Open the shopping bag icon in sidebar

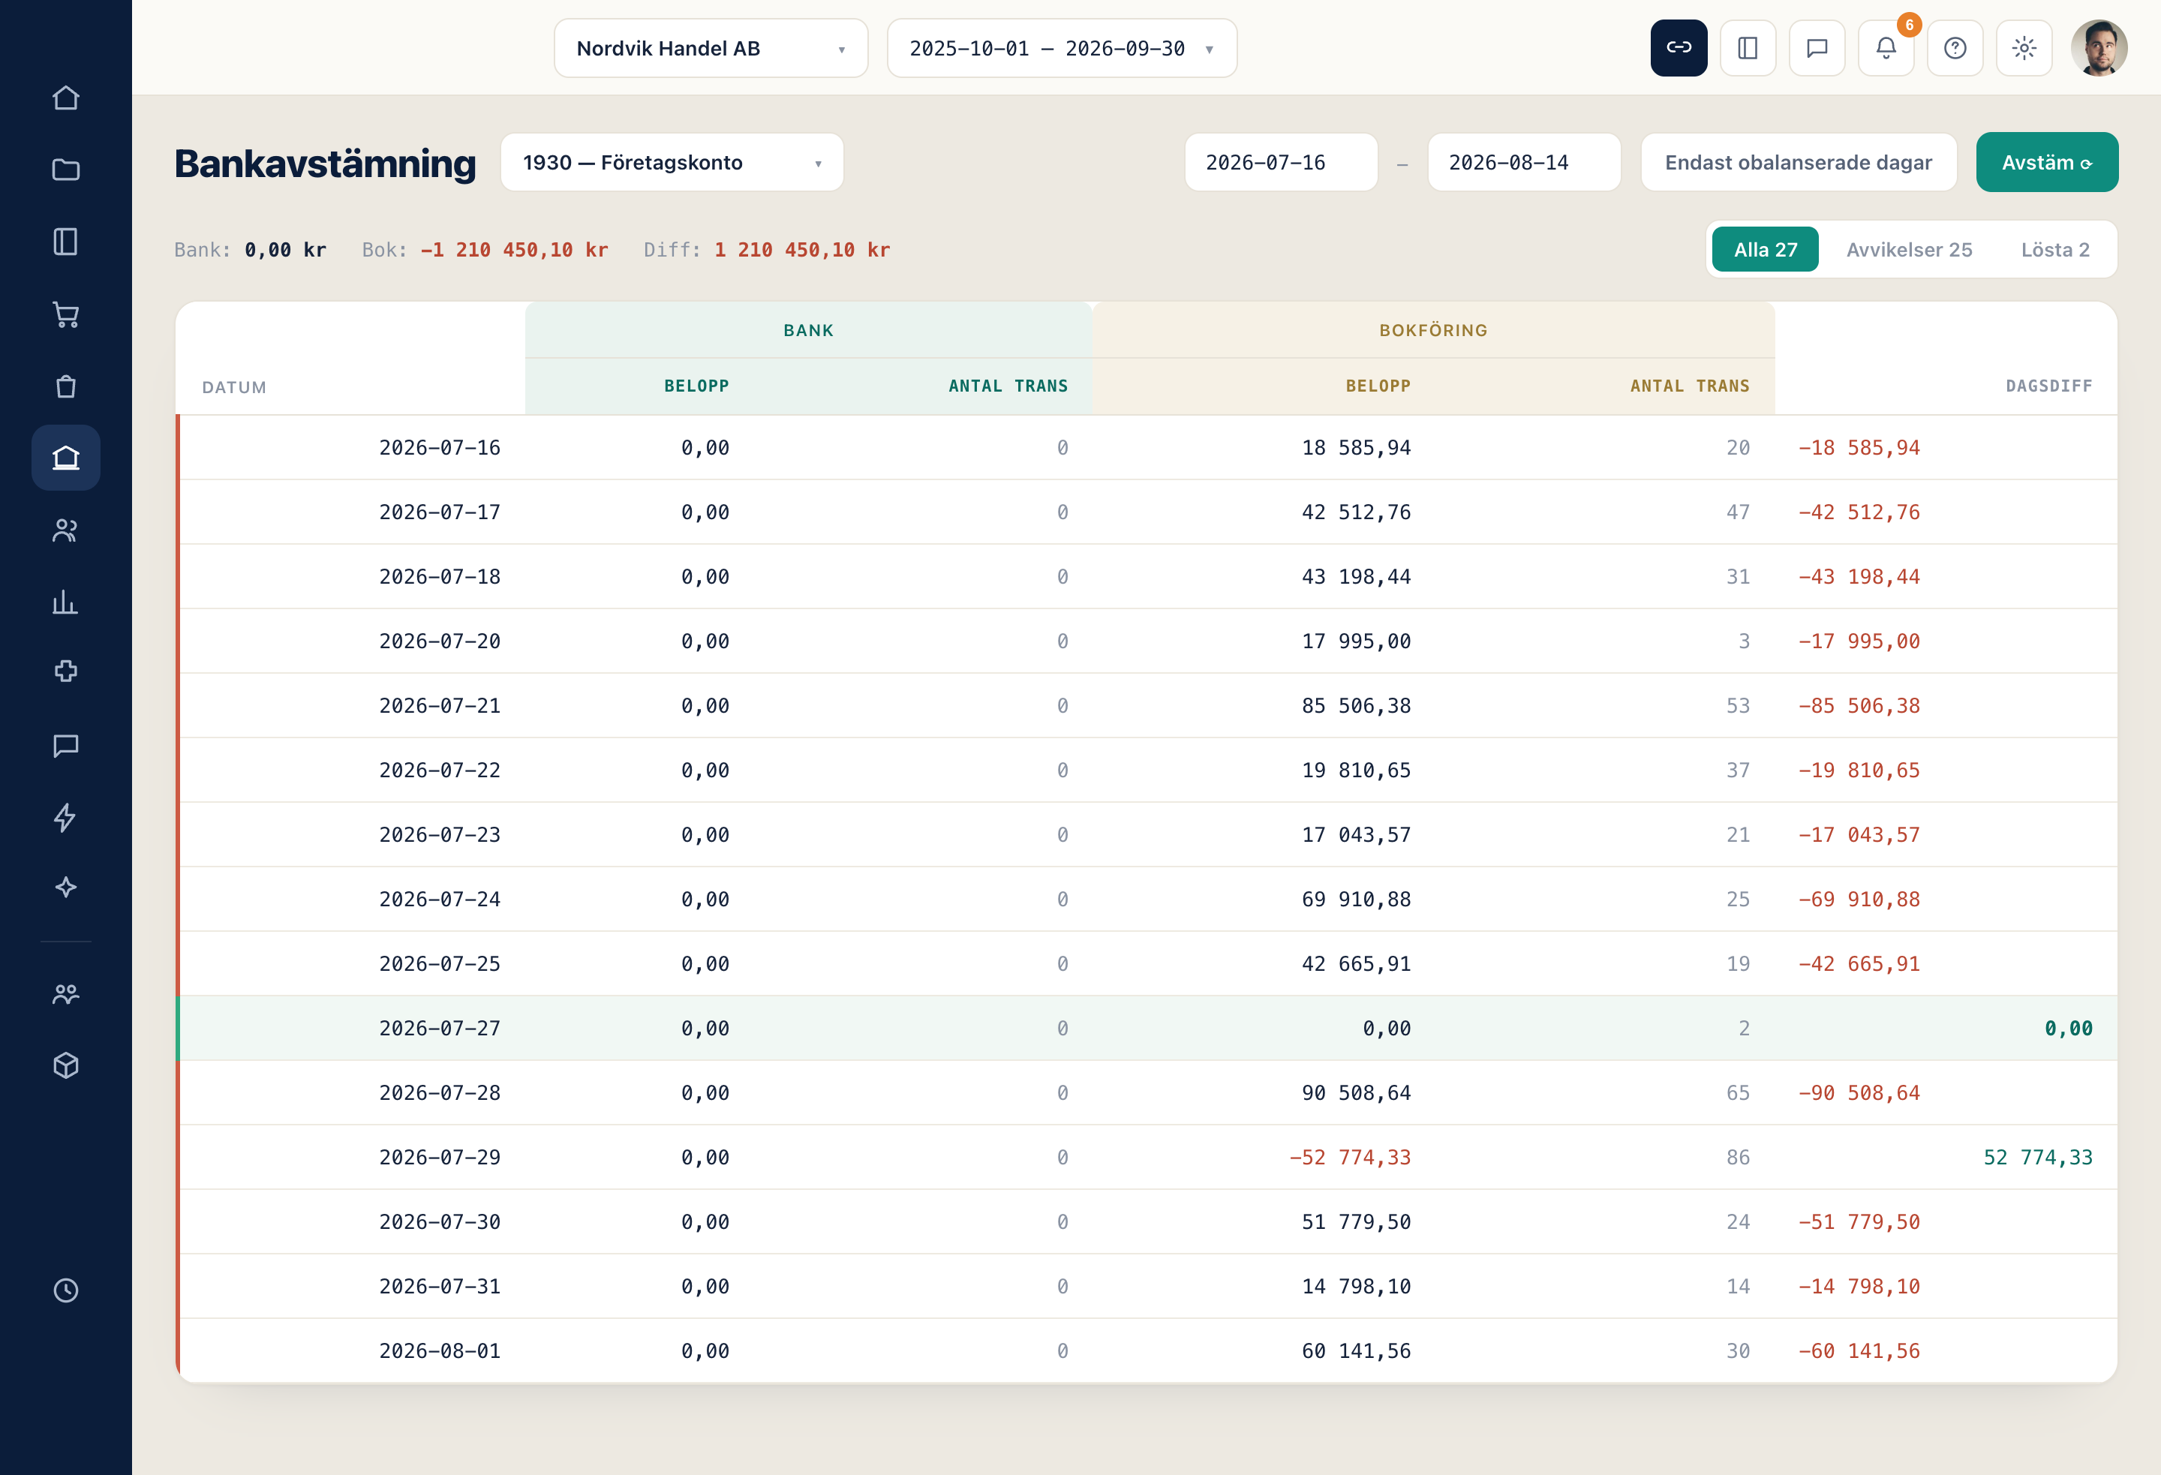coord(66,386)
